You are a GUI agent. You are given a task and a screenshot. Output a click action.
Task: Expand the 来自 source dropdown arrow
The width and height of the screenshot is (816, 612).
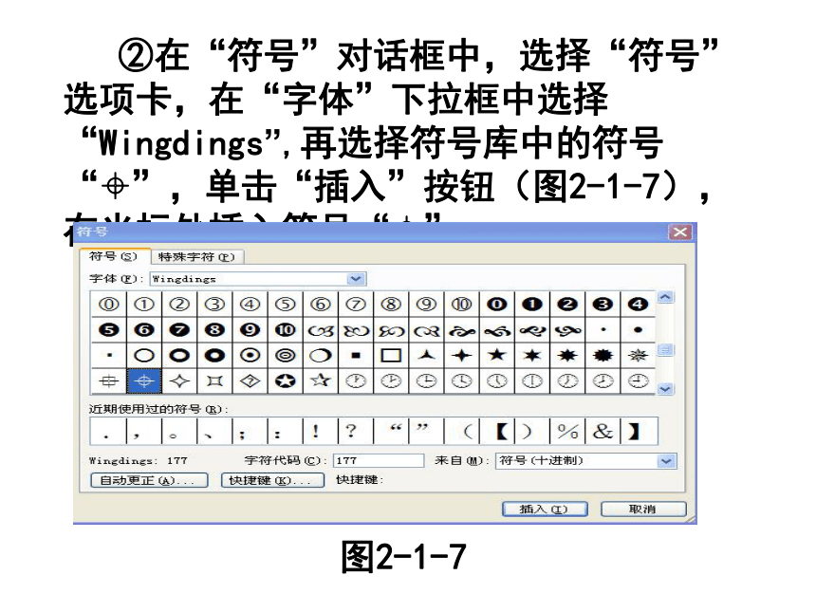(x=667, y=461)
